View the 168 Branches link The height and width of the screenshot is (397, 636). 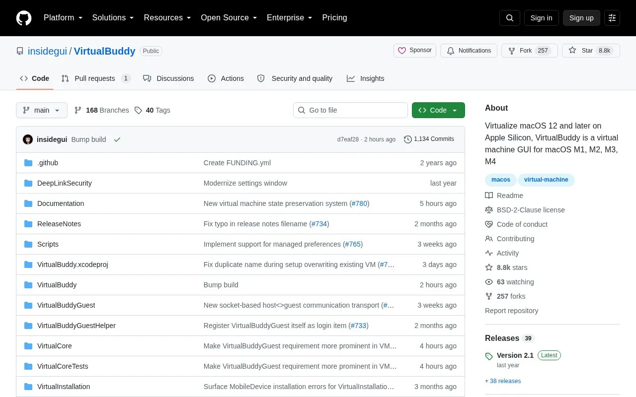pyautogui.click(x=101, y=110)
